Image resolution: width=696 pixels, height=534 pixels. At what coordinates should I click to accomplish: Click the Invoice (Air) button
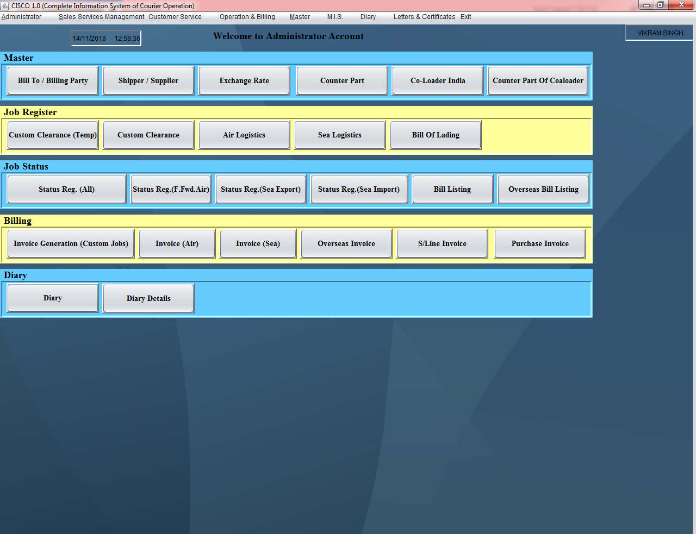[177, 243]
